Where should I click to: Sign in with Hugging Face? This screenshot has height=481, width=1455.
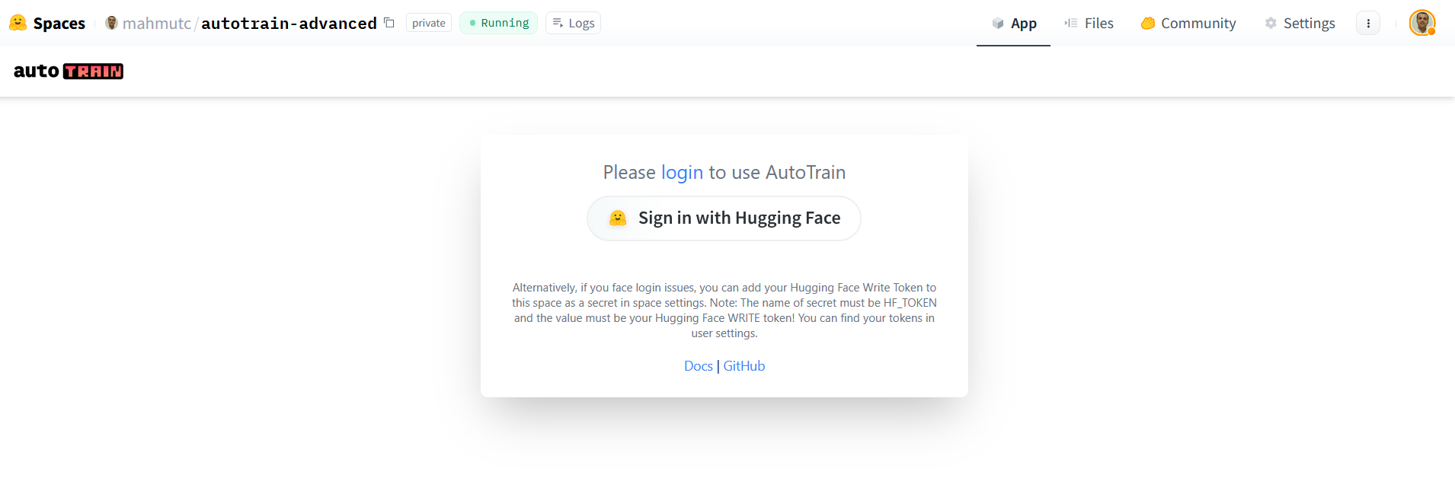724,218
